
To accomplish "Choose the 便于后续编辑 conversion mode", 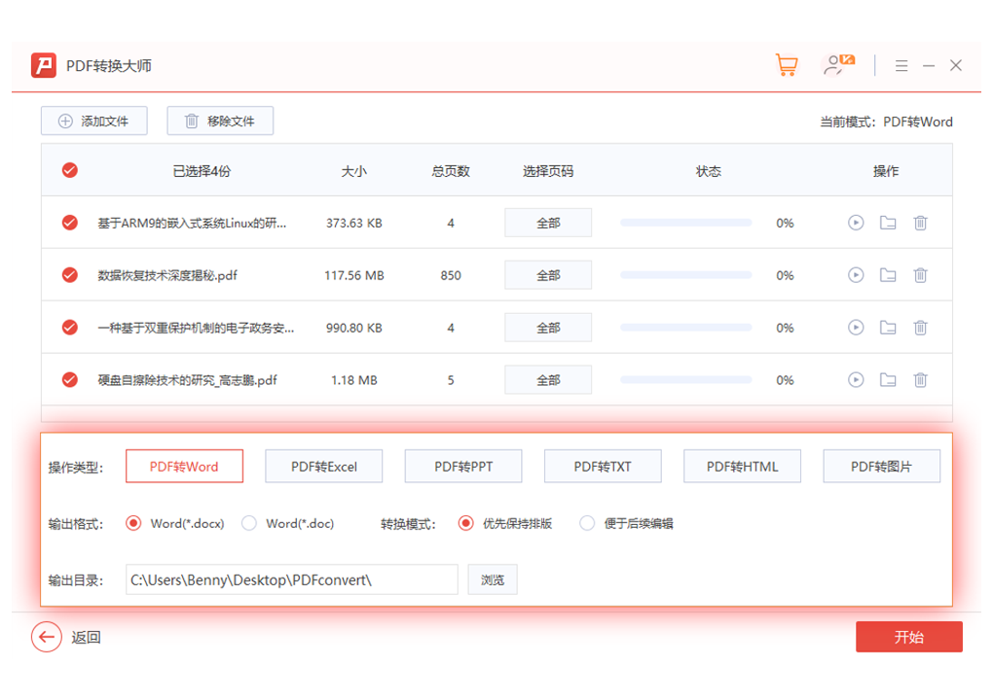I will coord(587,523).
